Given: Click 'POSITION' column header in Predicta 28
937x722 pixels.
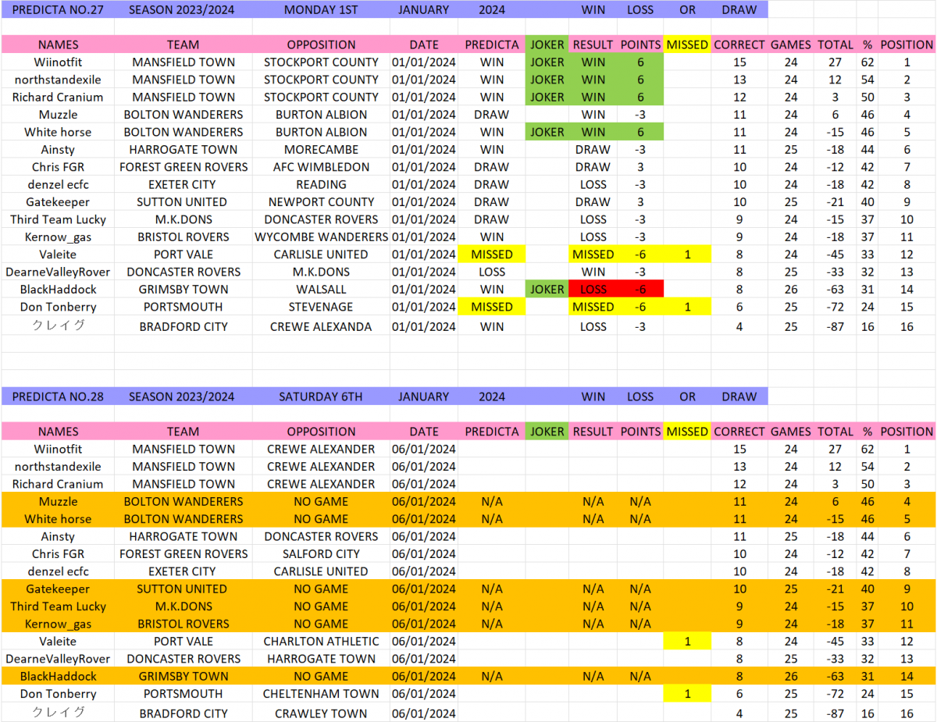Looking at the screenshot, I should (x=907, y=431).
